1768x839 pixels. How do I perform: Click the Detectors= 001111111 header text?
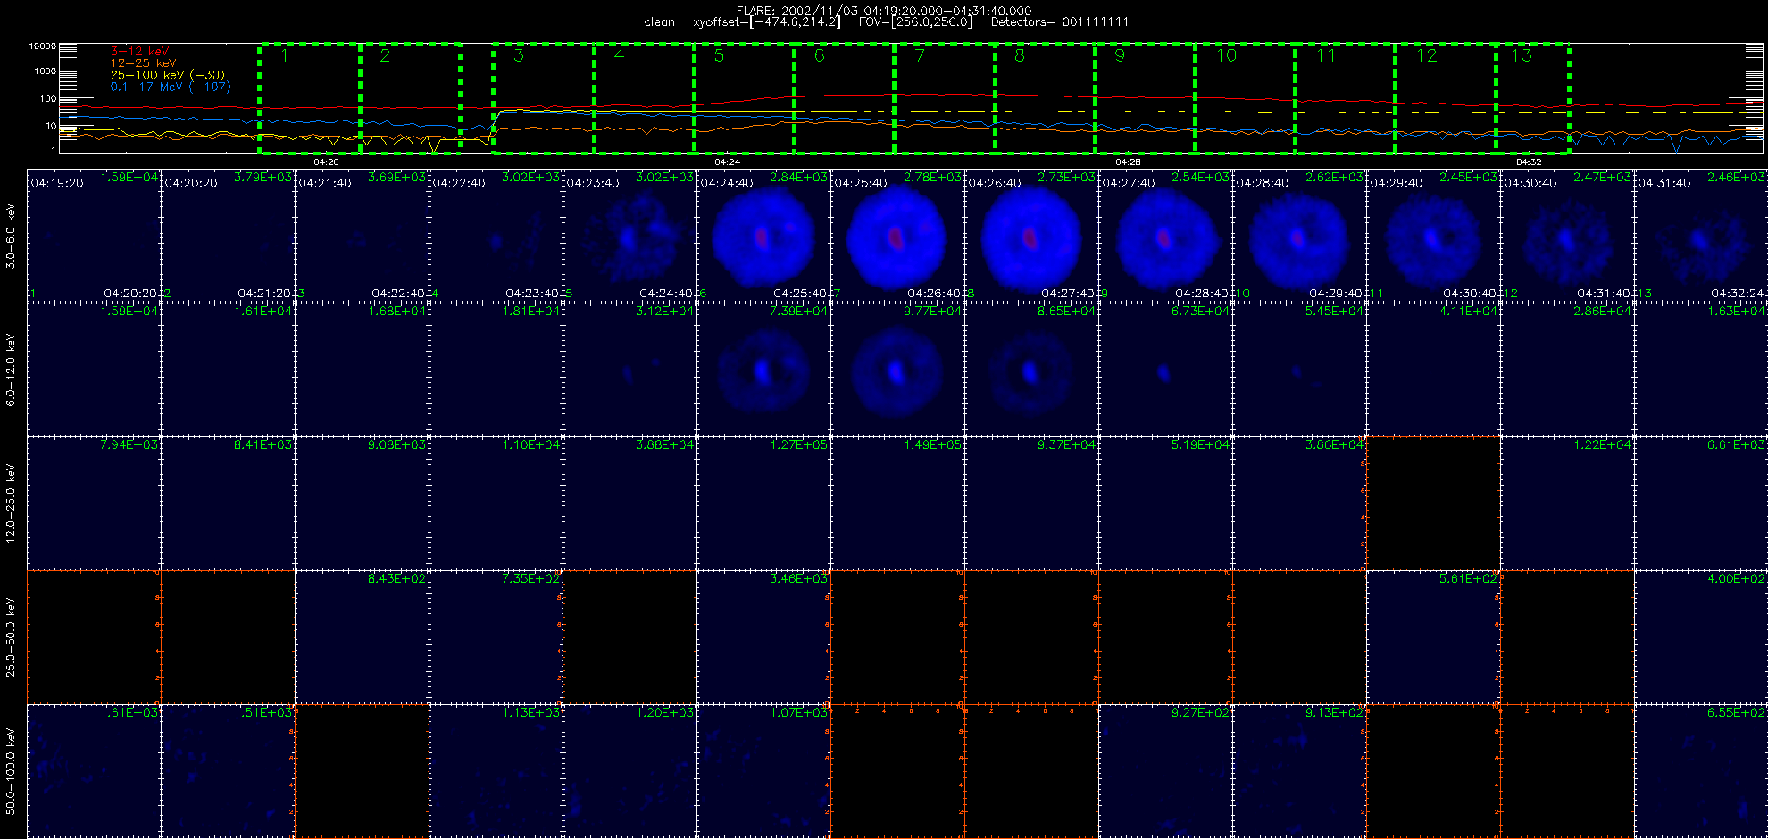[x=1060, y=21]
